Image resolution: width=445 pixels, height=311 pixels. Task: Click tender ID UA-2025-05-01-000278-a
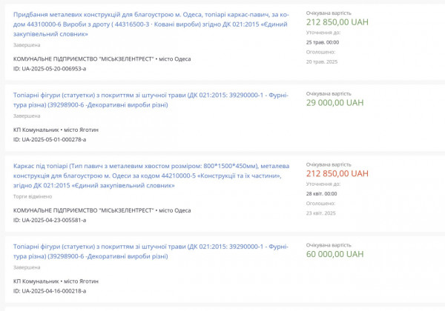click(x=50, y=139)
